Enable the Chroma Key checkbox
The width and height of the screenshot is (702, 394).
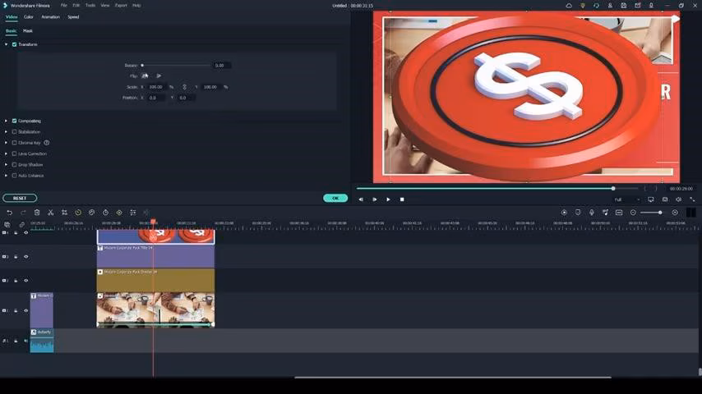pyautogui.click(x=14, y=143)
